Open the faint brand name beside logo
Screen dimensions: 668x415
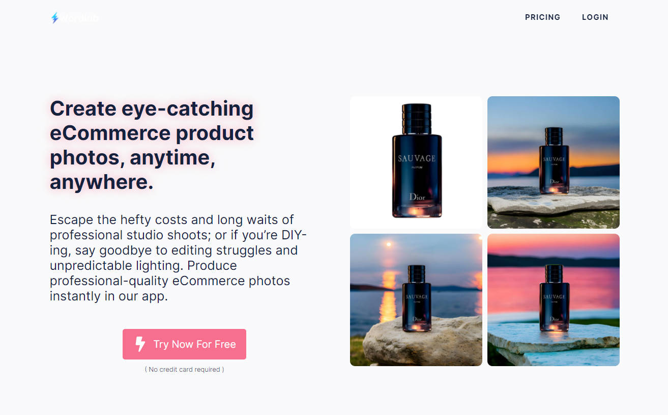[80, 18]
